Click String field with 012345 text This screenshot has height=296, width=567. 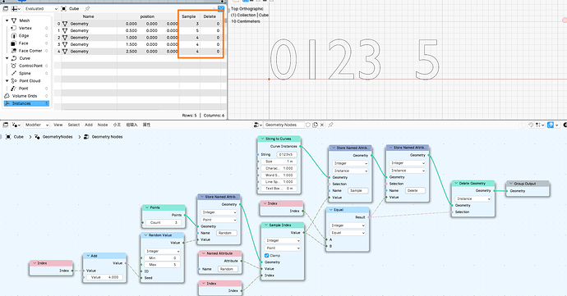coord(287,154)
